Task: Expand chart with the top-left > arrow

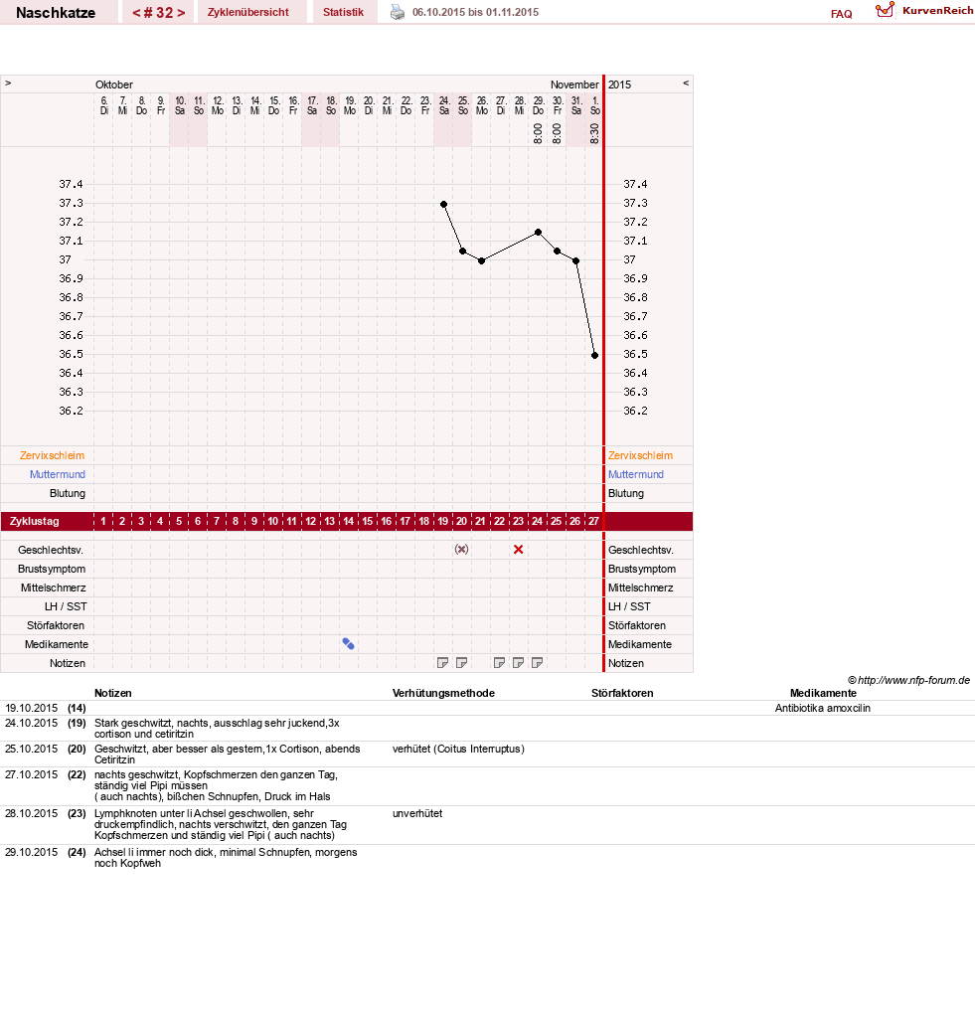Action: tap(8, 84)
